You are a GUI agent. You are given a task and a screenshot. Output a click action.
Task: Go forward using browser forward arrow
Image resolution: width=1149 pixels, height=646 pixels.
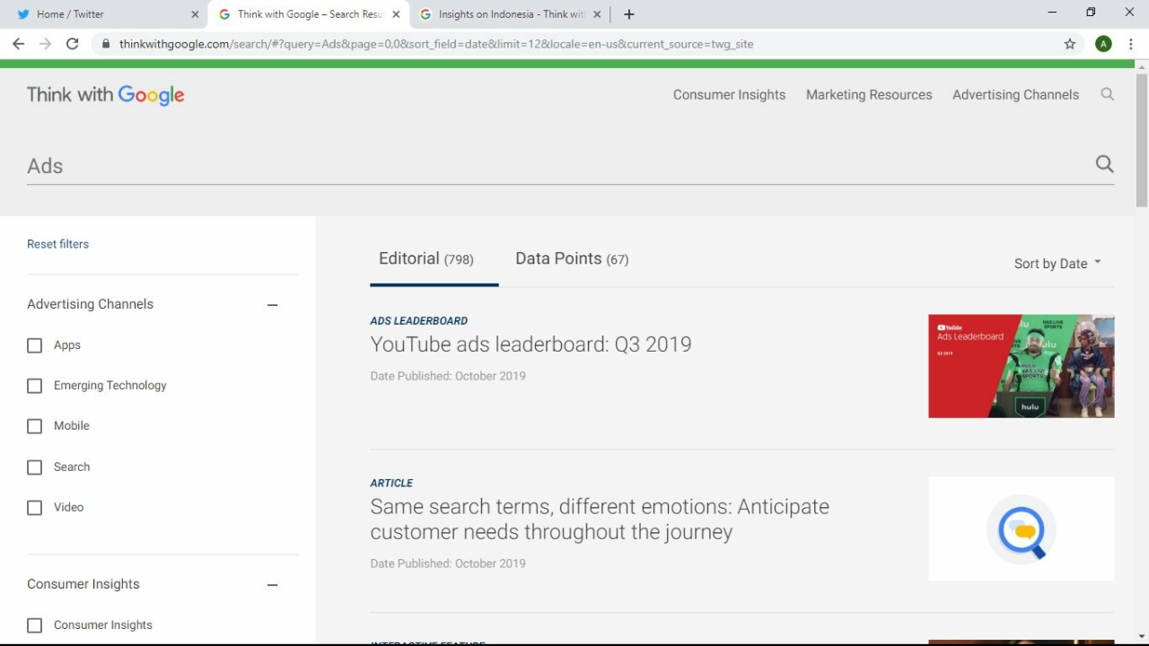[45, 44]
